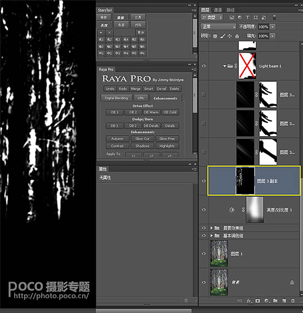Expand the 基本调色组 layer group

211,236
